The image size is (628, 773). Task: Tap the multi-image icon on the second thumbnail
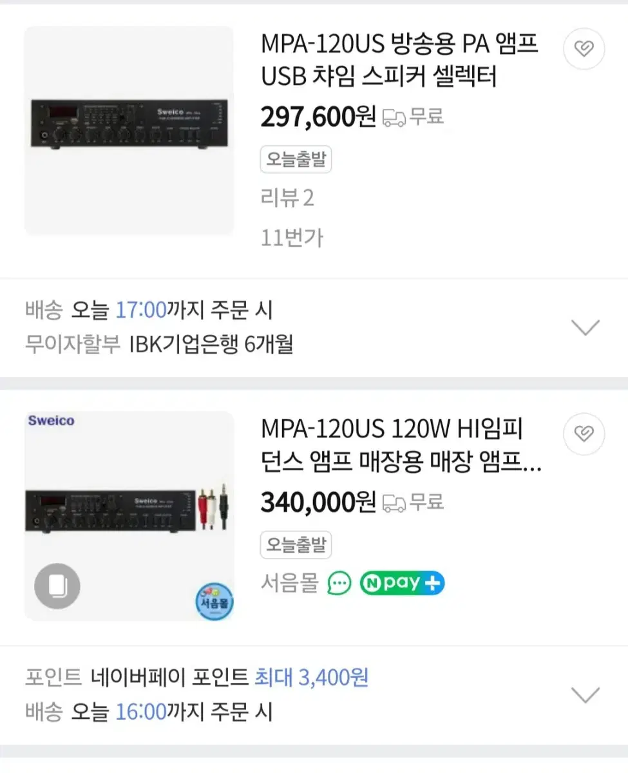click(57, 586)
